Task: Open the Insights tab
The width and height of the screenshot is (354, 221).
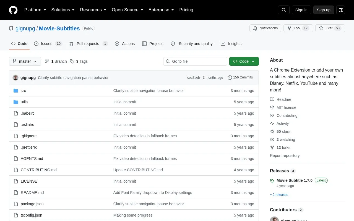Action: (231, 44)
